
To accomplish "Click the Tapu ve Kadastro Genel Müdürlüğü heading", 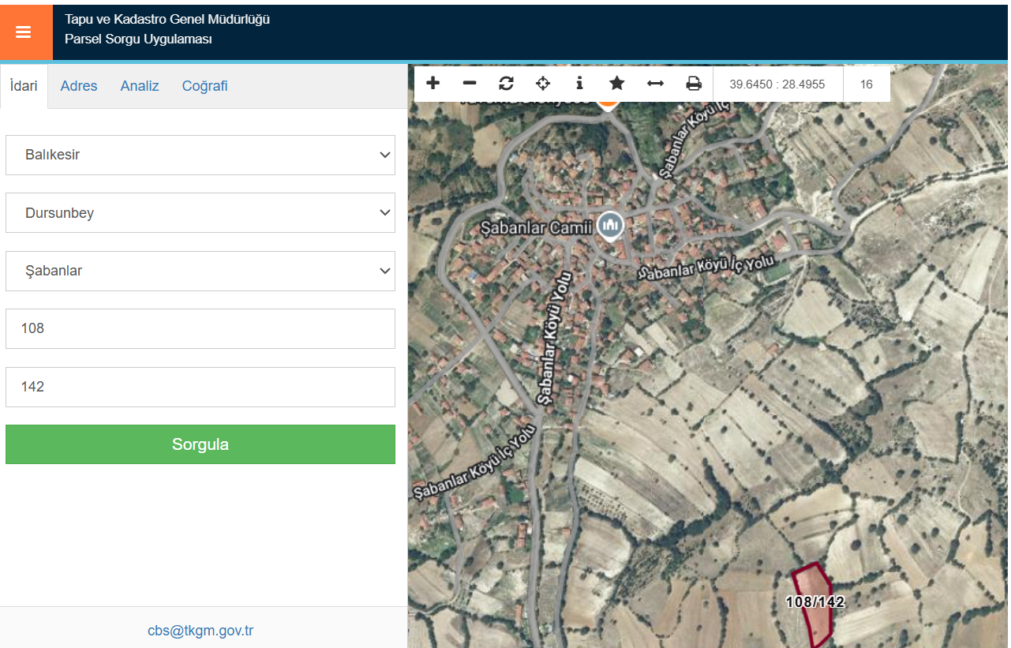I will tap(167, 19).
